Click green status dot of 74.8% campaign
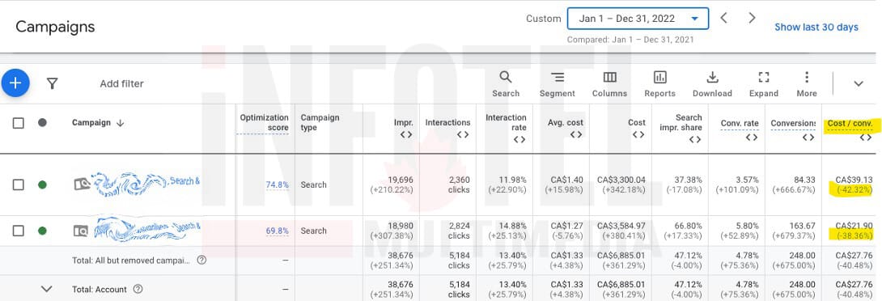This screenshot has width=882, height=301. (x=42, y=184)
